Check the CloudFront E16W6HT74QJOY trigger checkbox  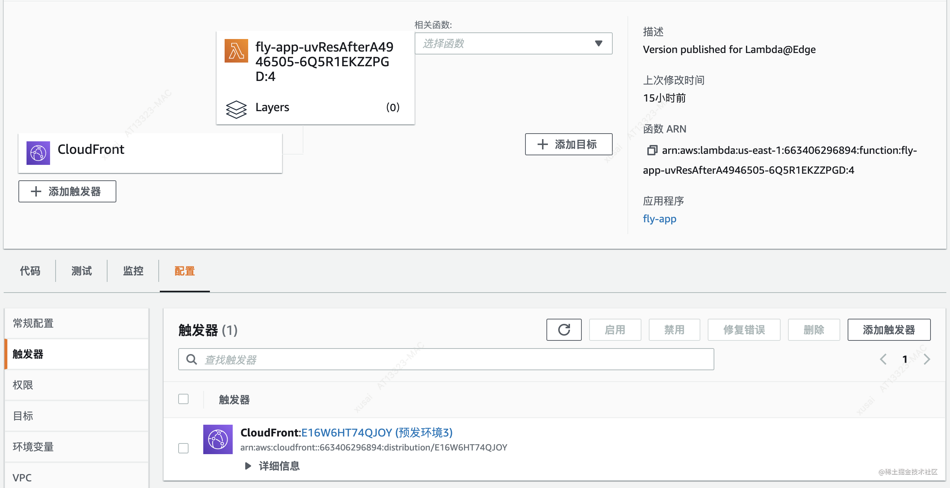pos(183,448)
